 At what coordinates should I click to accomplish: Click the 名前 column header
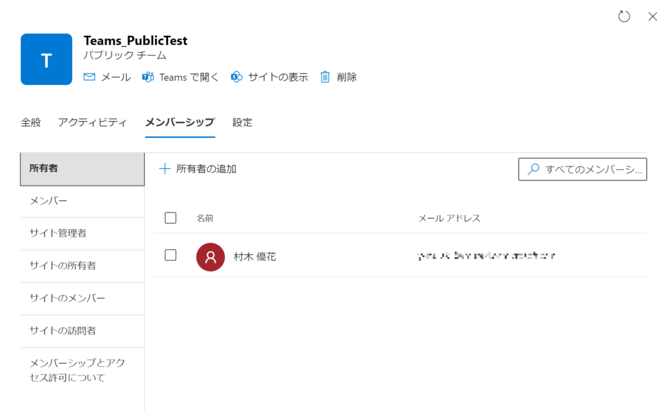(x=205, y=218)
